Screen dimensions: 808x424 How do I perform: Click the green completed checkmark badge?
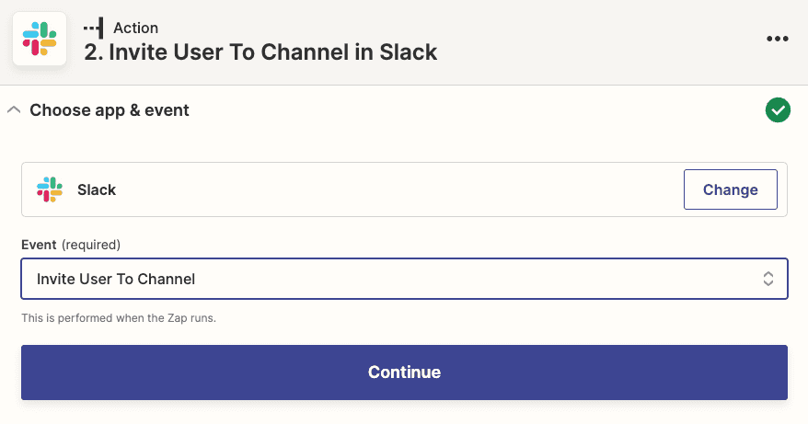[x=778, y=109]
